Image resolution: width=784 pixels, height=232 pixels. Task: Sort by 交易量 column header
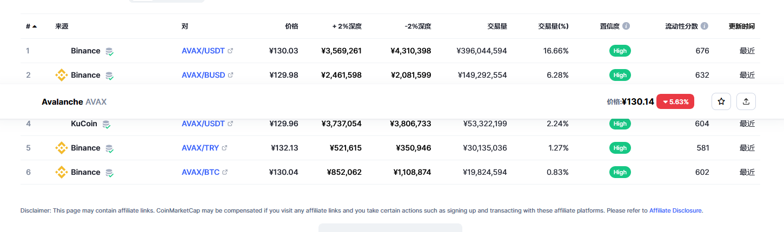(x=496, y=26)
